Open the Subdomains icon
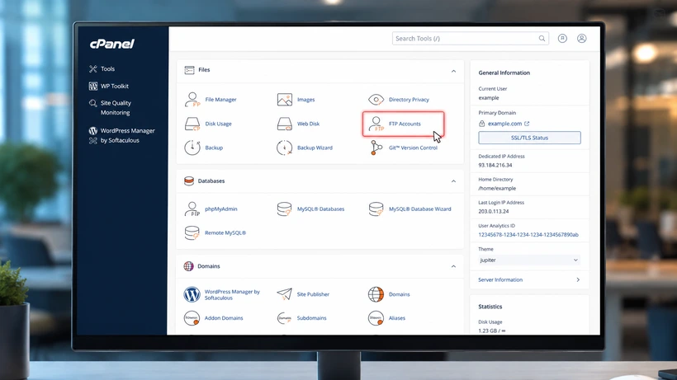 tap(284, 318)
